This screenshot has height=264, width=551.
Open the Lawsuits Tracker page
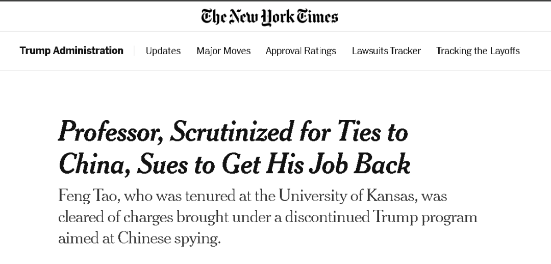coord(386,51)
